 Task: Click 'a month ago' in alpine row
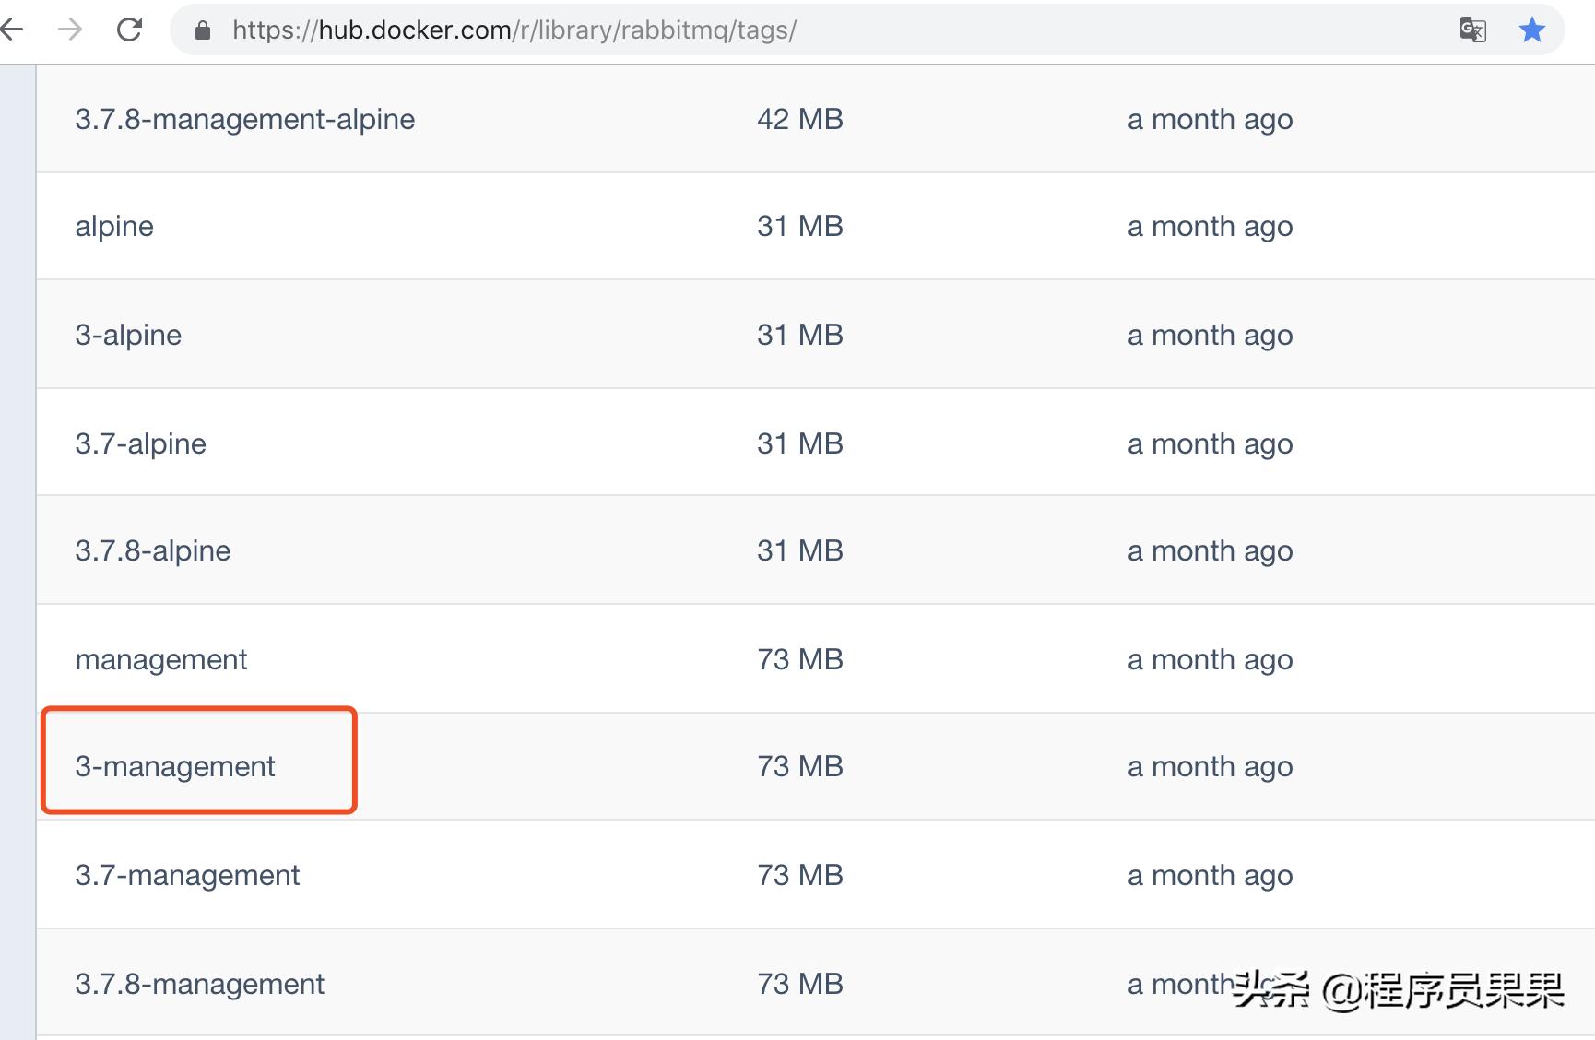1210,227
